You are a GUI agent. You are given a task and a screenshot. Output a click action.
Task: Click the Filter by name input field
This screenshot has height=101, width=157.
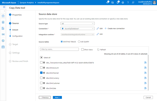tap(59, 49)
